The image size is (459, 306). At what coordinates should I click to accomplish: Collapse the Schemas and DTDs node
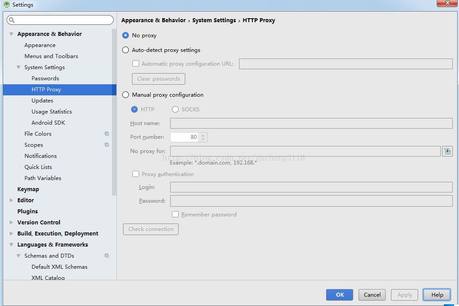point(19,256)
